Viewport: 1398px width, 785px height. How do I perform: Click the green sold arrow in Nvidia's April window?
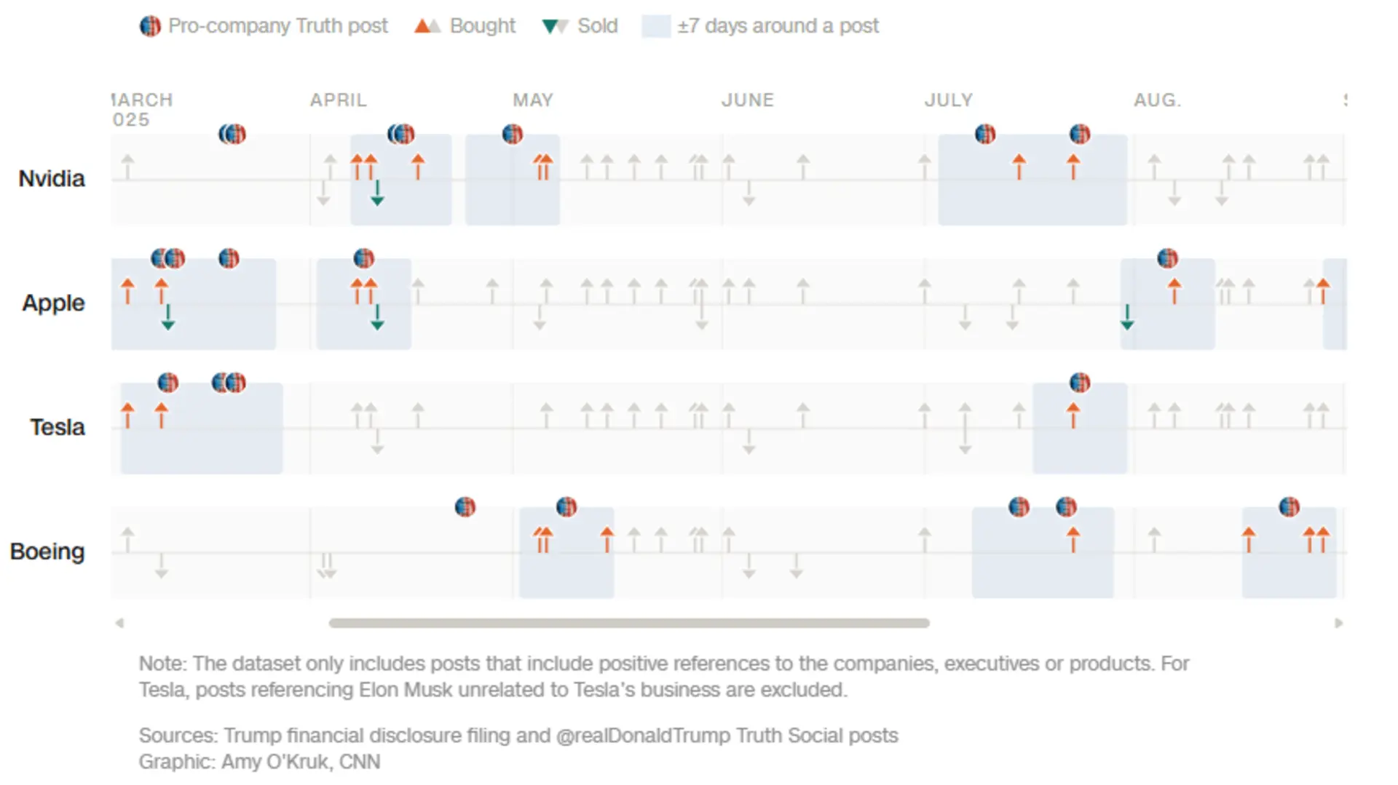(377, 194)
